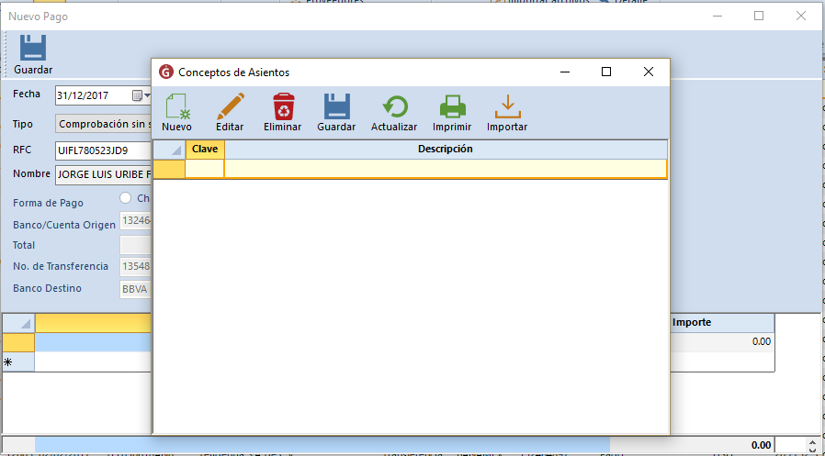Maximize the Conceptos de Asientos dialog
The image size is (825, 456).
tap(606, 72)
